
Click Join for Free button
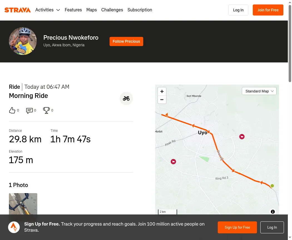tap(268, 10)
